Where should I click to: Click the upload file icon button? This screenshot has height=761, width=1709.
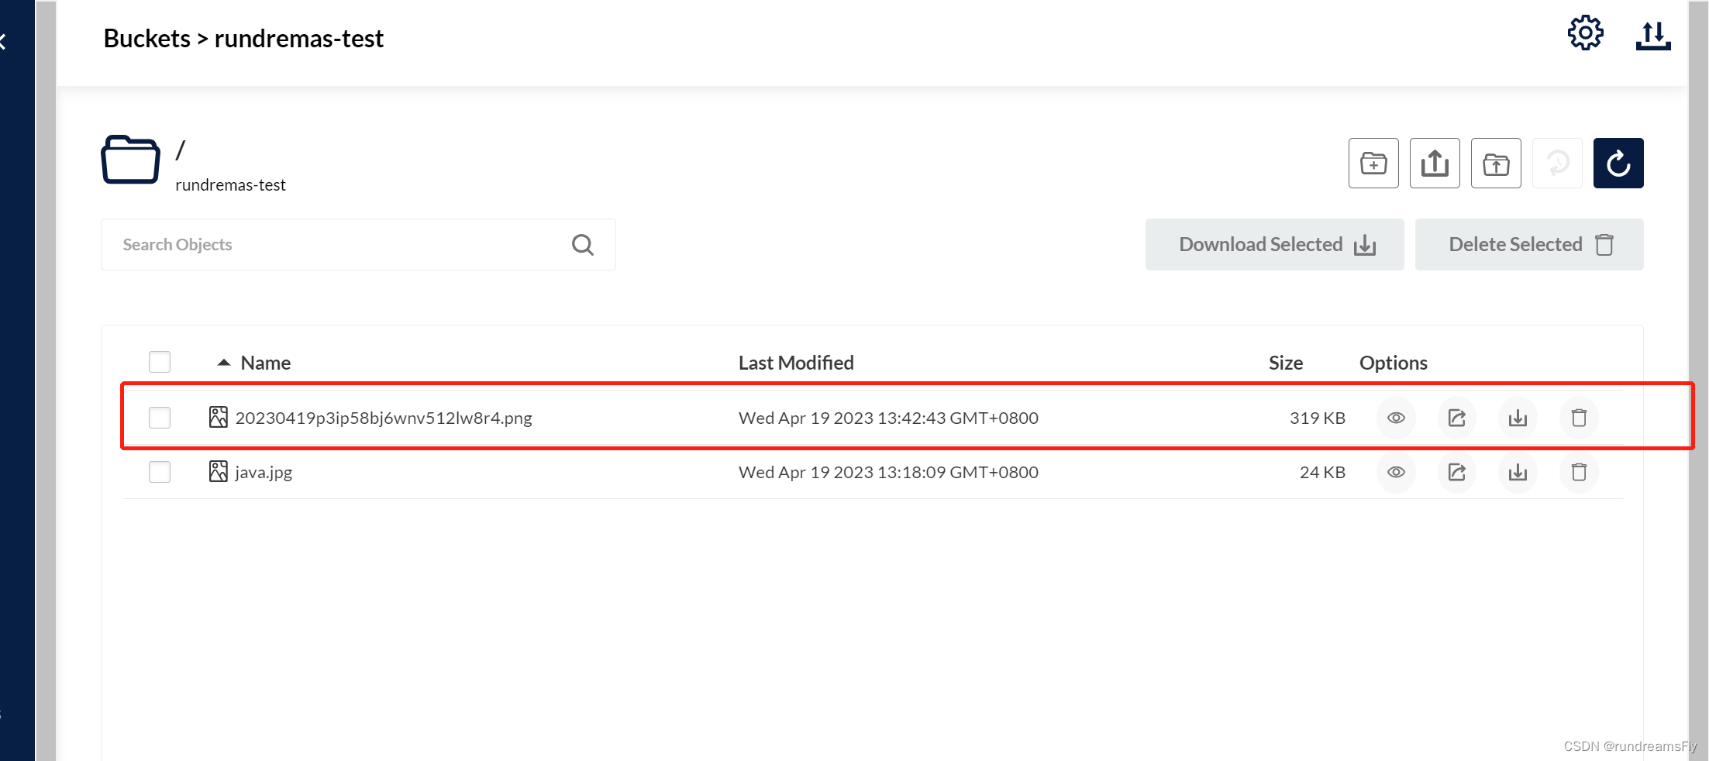pyautogui.click(x=1435, y=164)
